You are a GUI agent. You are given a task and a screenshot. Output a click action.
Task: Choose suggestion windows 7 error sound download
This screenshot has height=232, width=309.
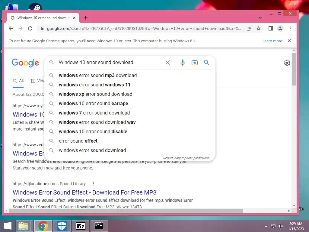[130, 113]
